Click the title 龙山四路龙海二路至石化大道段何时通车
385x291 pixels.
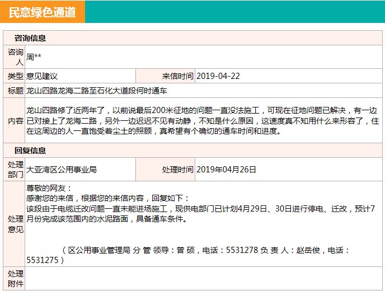tap(97, 91)
